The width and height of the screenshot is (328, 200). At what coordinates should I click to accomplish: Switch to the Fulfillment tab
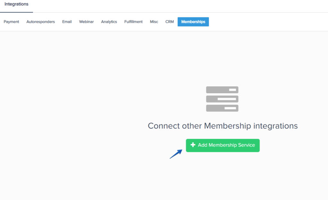[134, 22]
